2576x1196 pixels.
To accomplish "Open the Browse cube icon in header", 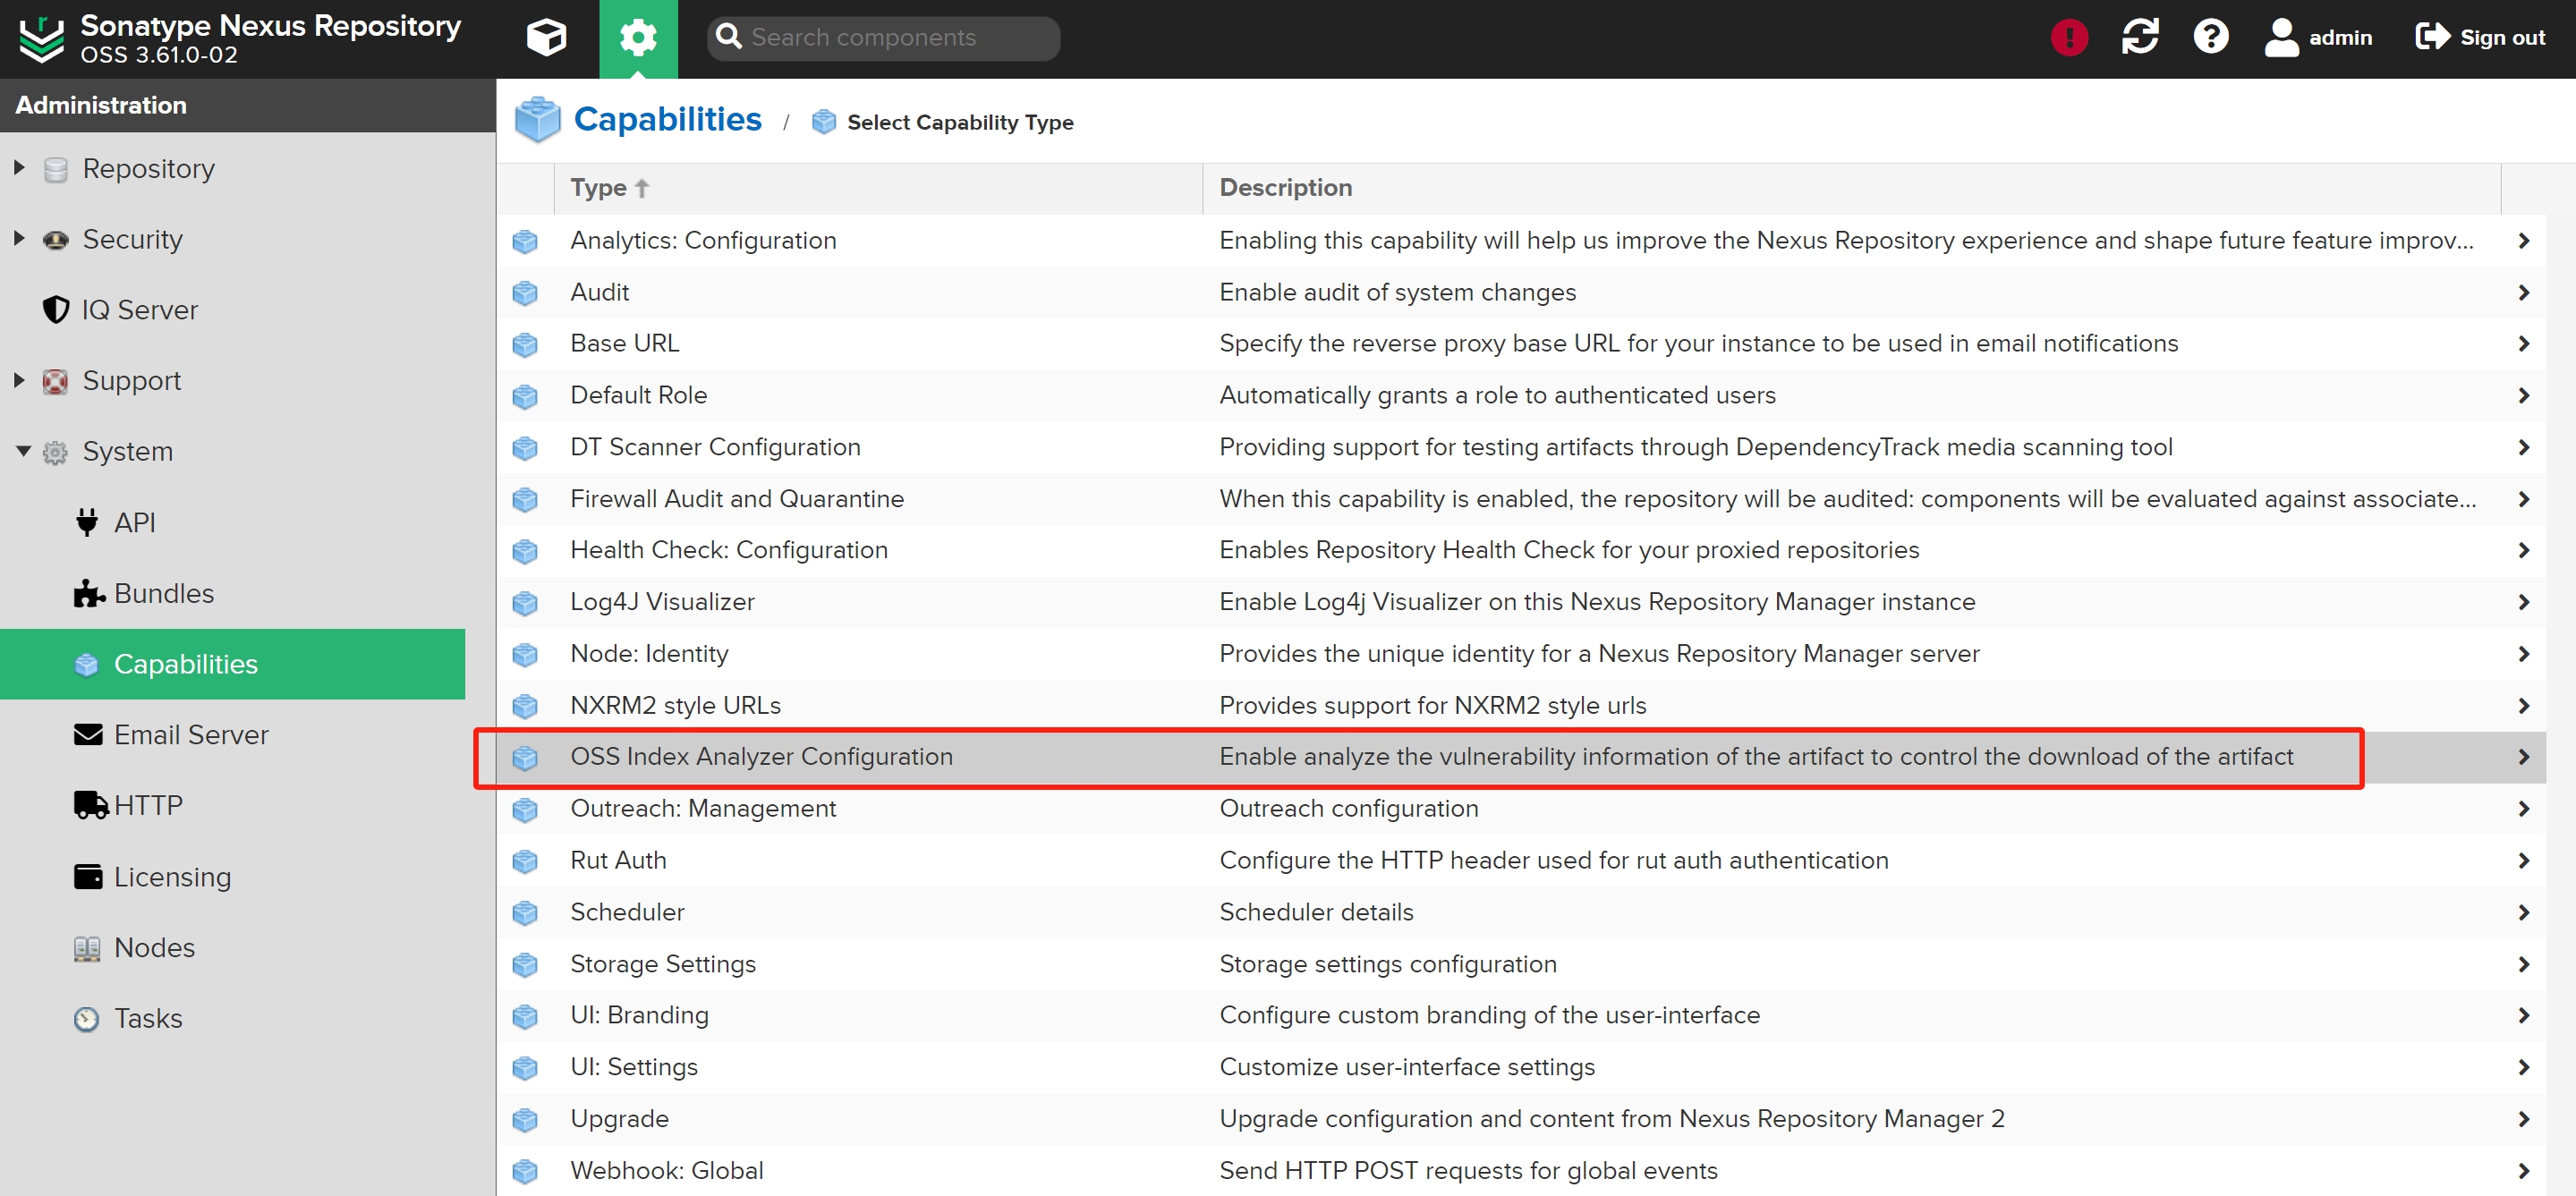I will tap(546, 38).
